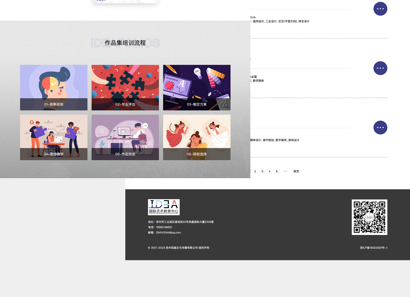
Task: Jump to last page via 尾页
Action: click(296, 171)
